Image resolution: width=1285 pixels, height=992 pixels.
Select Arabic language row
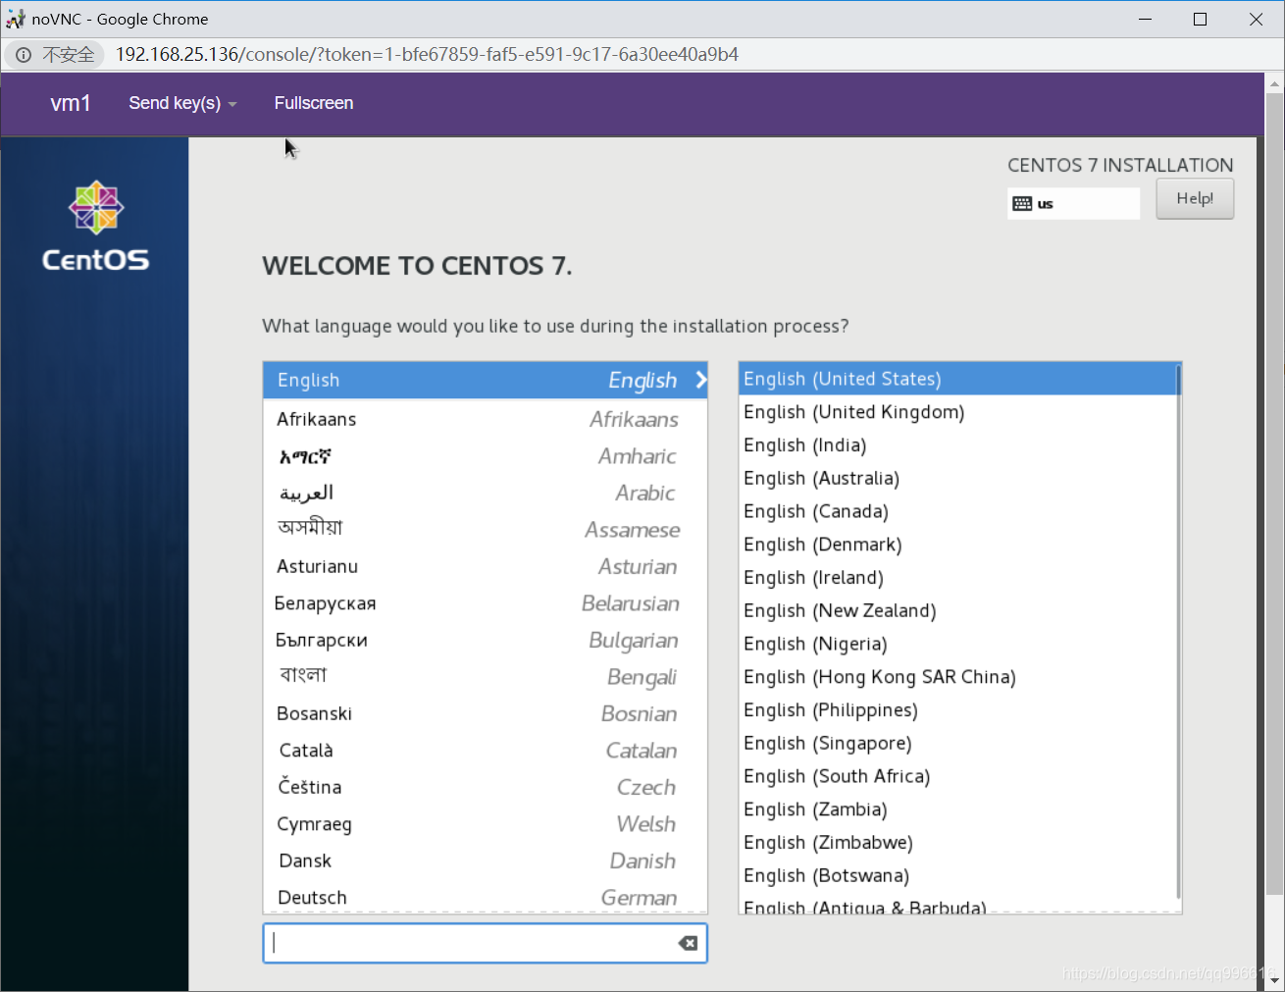pos(486,493)
